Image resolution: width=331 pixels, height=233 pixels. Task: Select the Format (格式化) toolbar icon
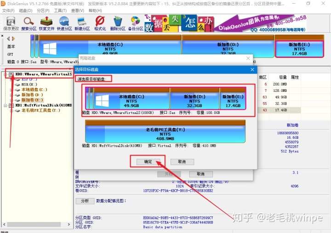tap(100, 23)
